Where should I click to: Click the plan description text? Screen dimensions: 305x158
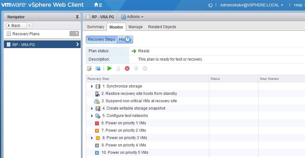coord(170,59)
